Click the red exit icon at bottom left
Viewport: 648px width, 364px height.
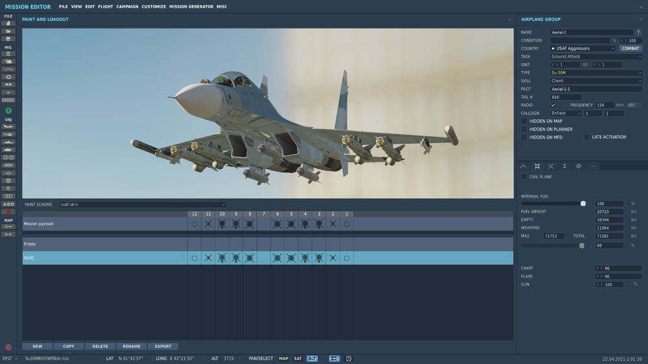(8, 347)
